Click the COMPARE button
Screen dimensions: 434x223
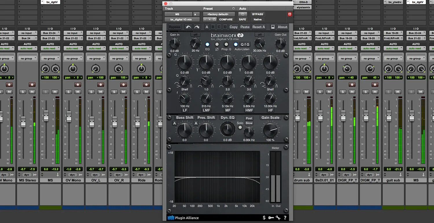pyautogui.click(x=226, y=19)
